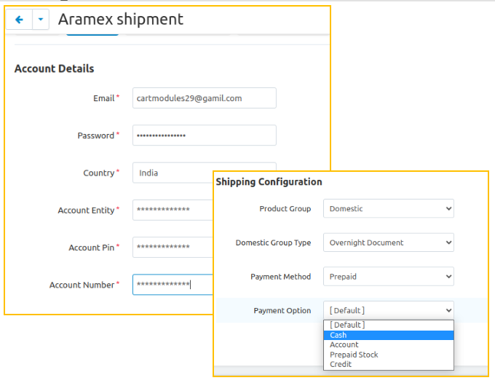The image size is (495, 383).
Task: Click the Shipping Configuration heading
Action: [269, 182]
